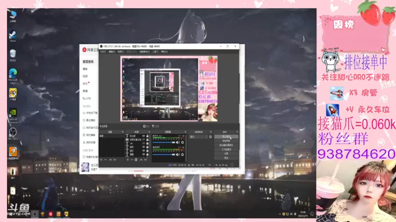Screen dimensions: 396x222
Task: Select 发现音乐 in NetEase Music sidebar
Action: coord(88,62)
